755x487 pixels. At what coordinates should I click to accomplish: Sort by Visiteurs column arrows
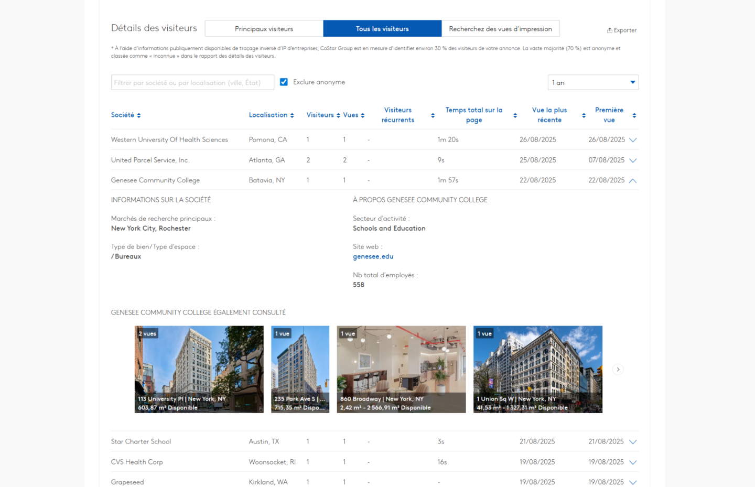(338, 115)
